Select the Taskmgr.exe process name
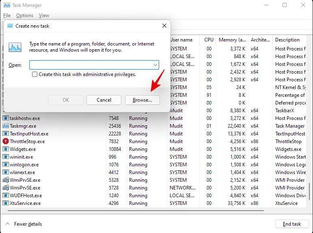Viewport: 313px width, 233px height. coord(23,126)
